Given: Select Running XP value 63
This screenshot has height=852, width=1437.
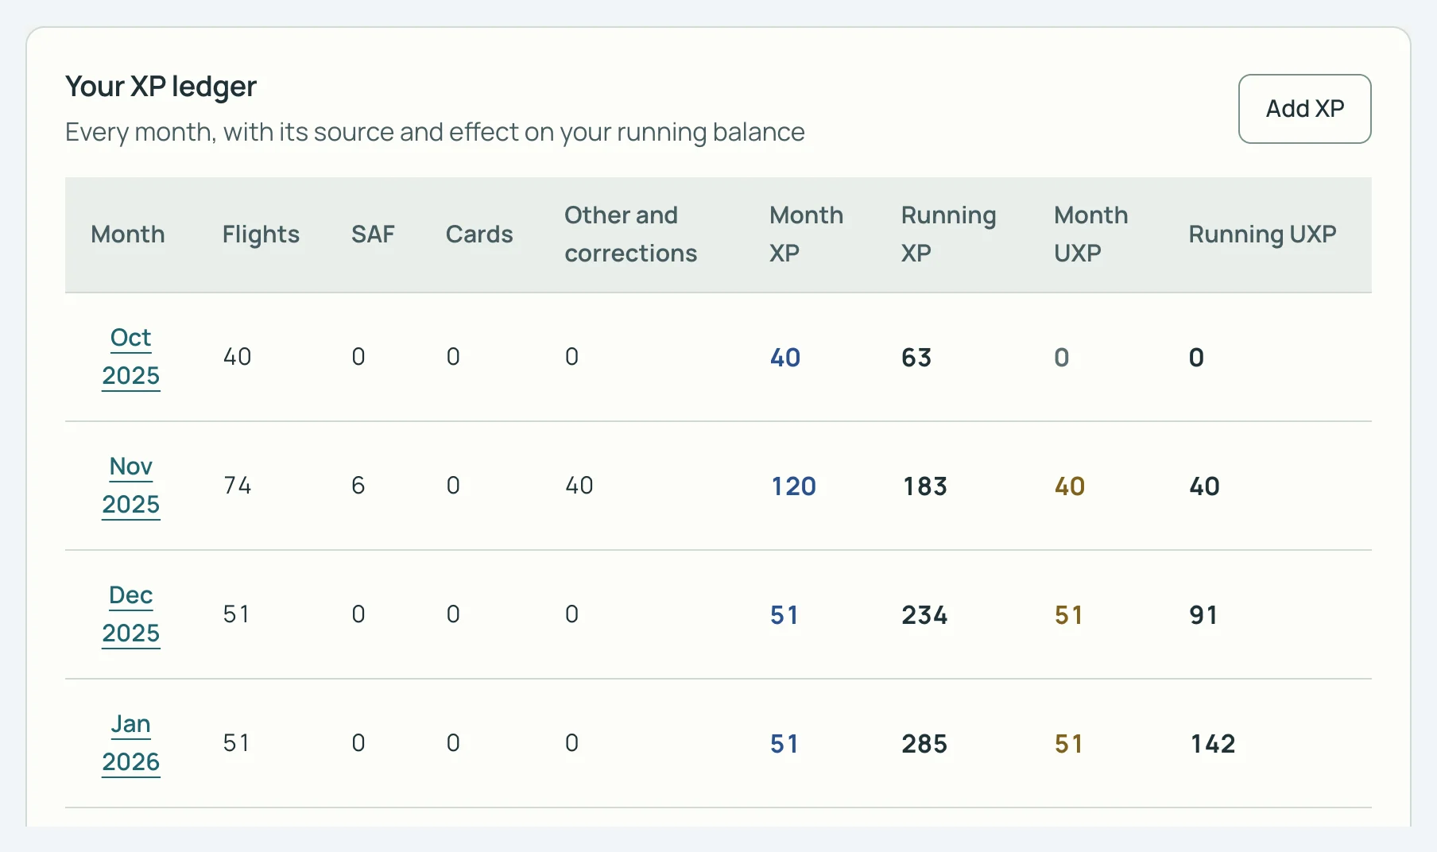Looking at the screenshot, I should pyautogui.click(x=916, y=358).
